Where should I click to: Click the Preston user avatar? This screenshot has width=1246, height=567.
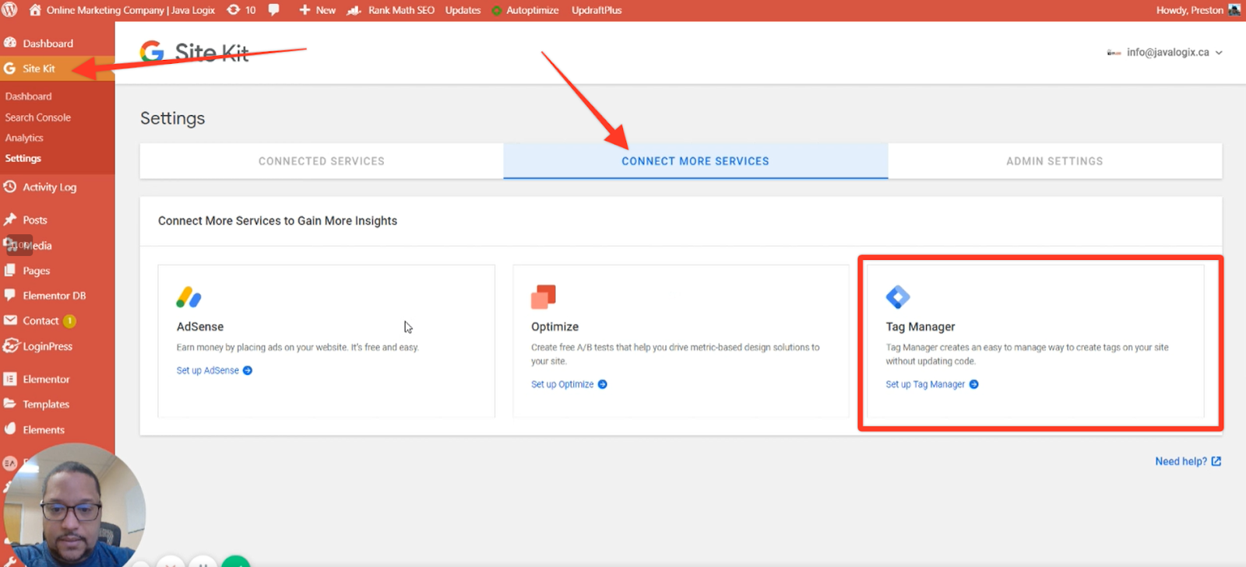1234,10
